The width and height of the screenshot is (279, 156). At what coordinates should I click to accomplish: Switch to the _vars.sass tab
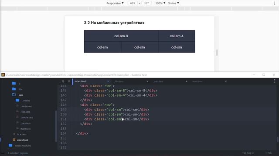pyautogui.click(x=158, y=81)
